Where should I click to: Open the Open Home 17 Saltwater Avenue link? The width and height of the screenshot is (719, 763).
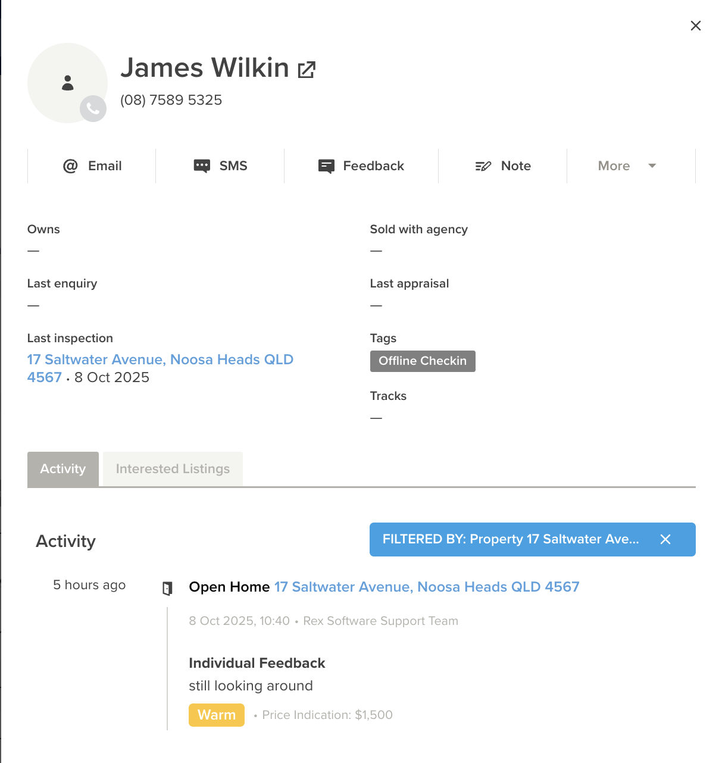[426, 587]
